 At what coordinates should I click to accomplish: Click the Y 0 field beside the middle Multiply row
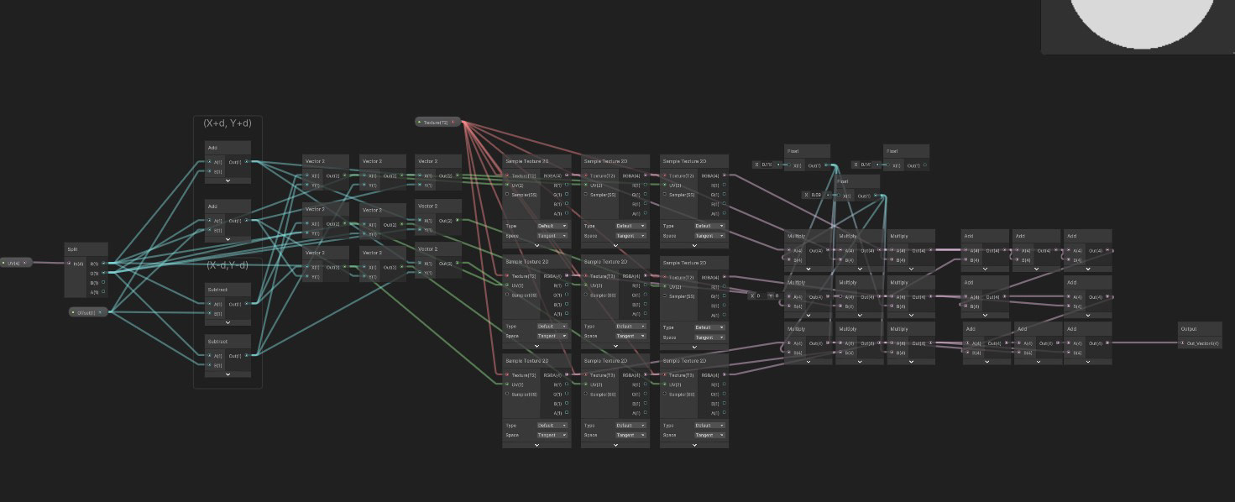tap(773, 295)
